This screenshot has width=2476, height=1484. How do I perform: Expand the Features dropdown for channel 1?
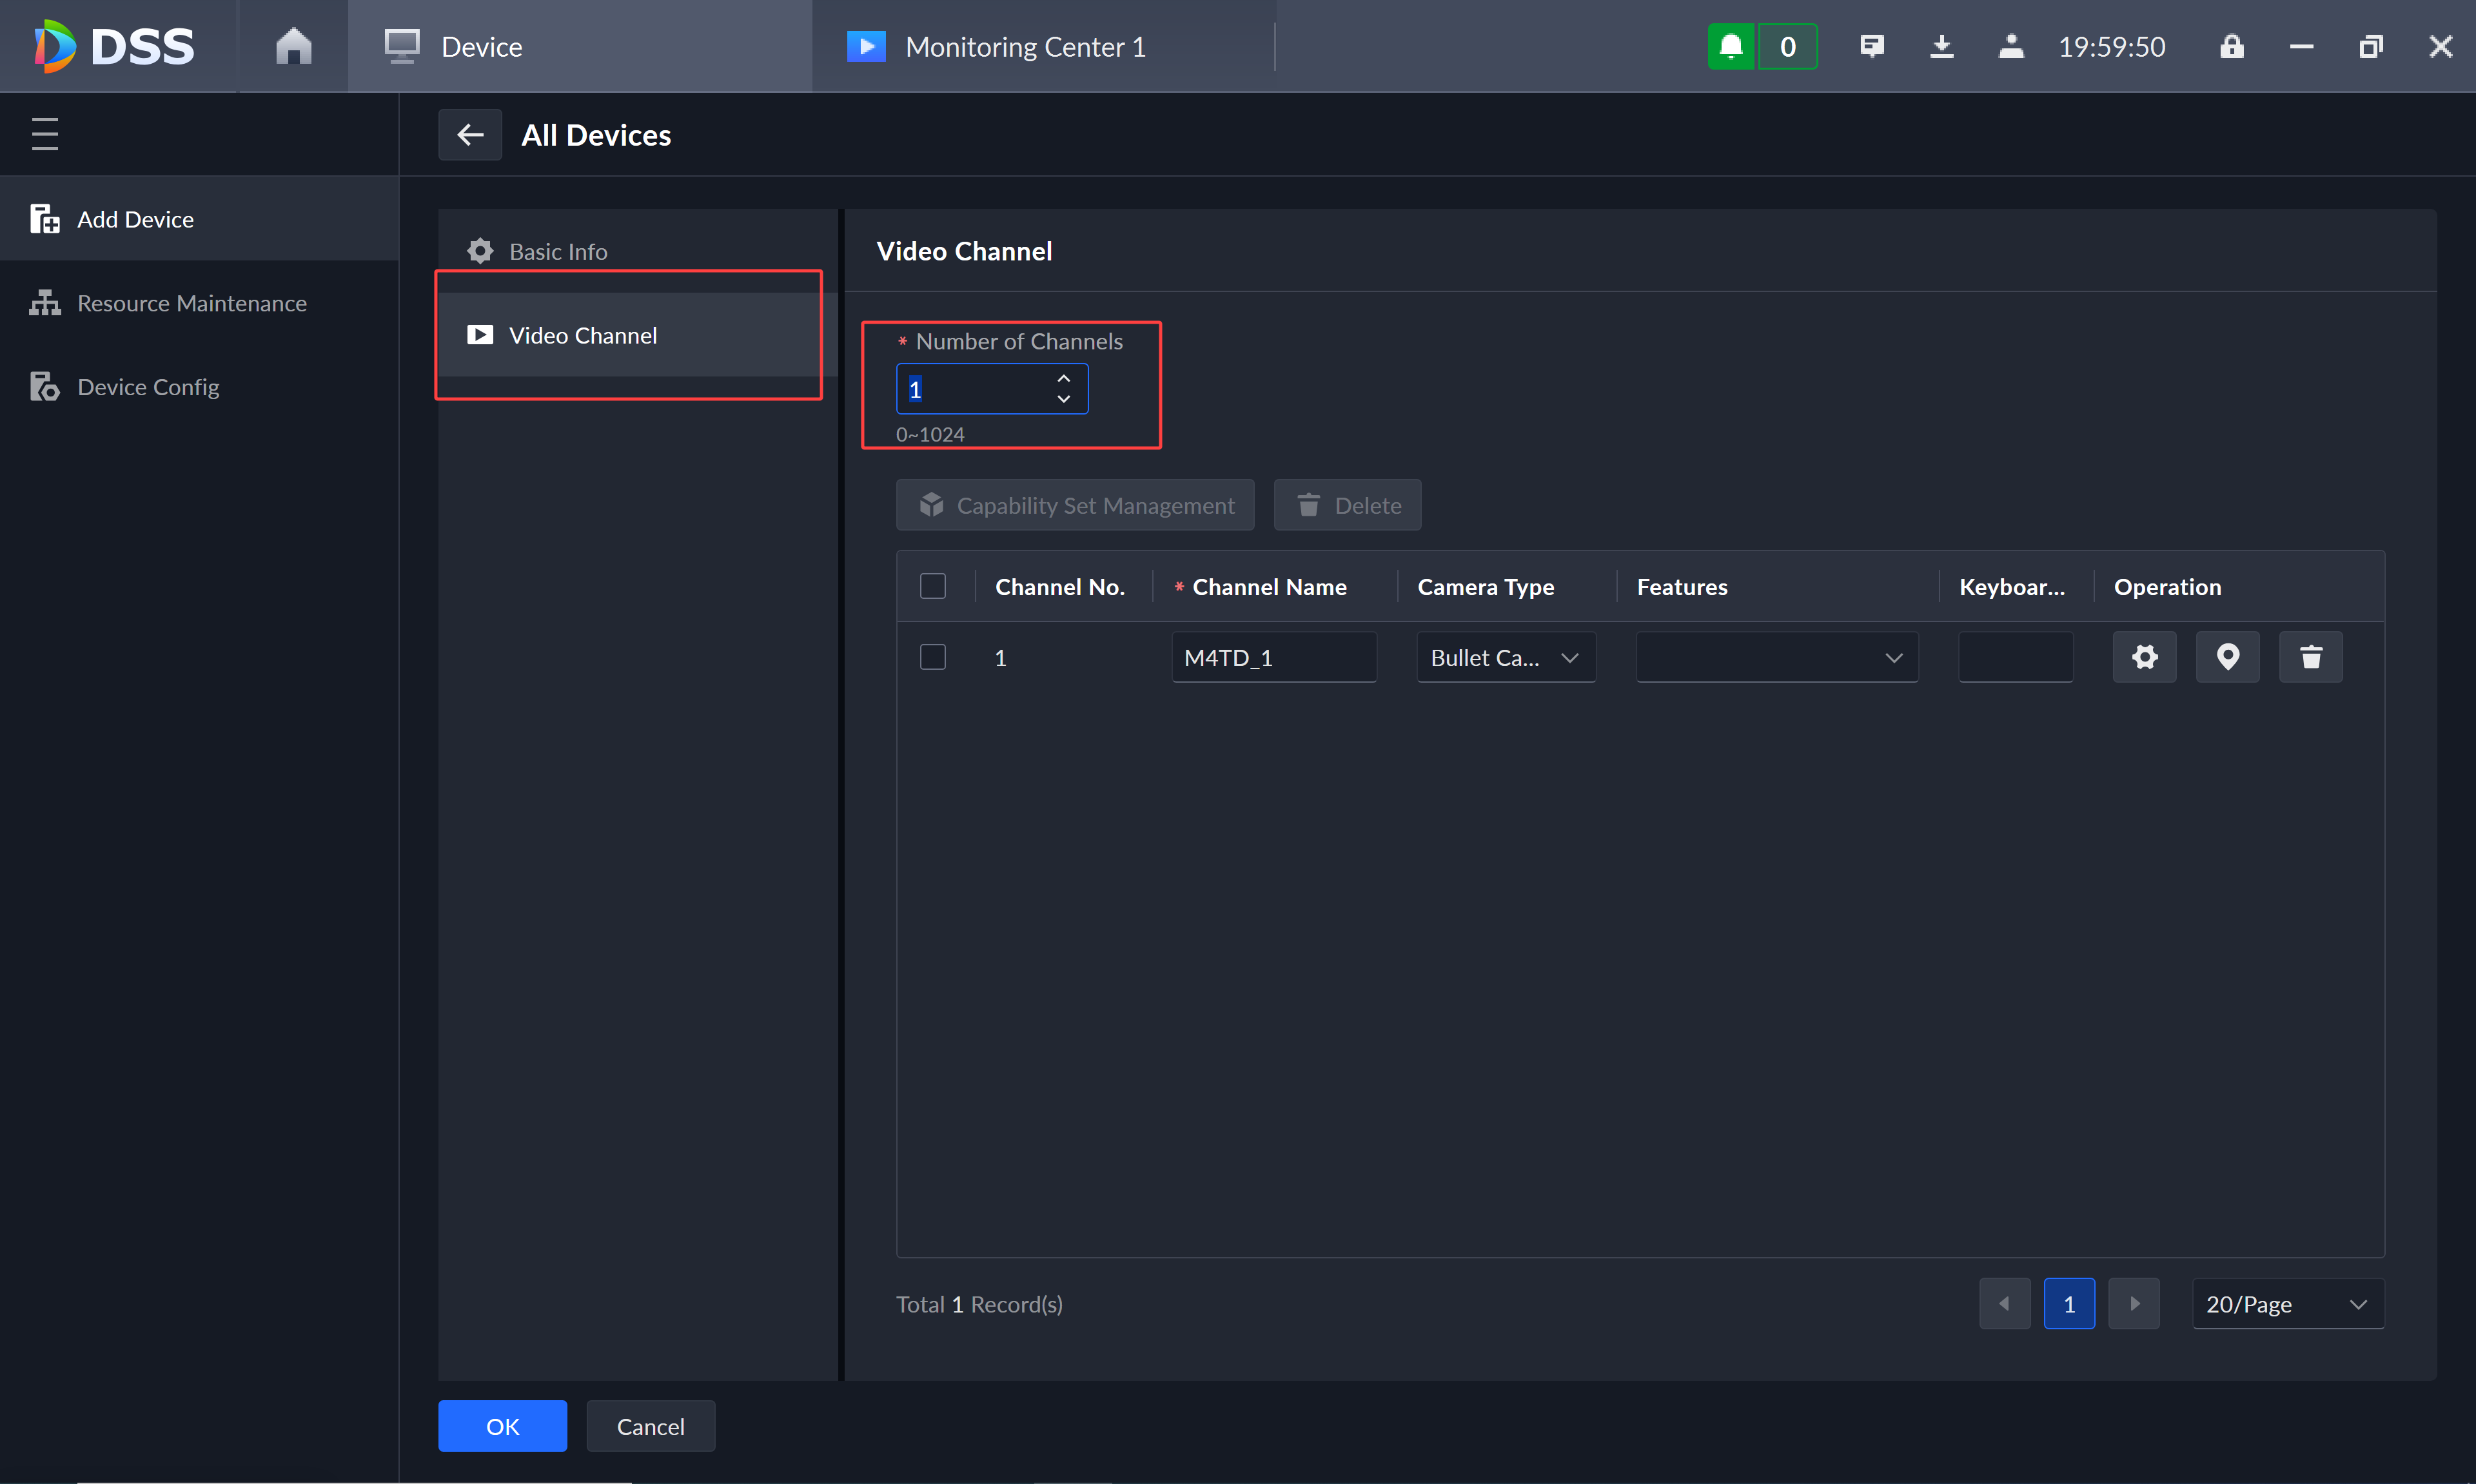point(1777,657)
